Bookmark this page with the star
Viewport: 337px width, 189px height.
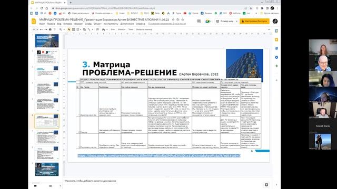point(251,8)
